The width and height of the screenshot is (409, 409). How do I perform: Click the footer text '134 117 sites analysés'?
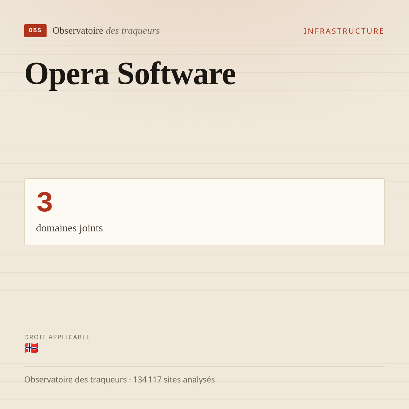[174, 379]
